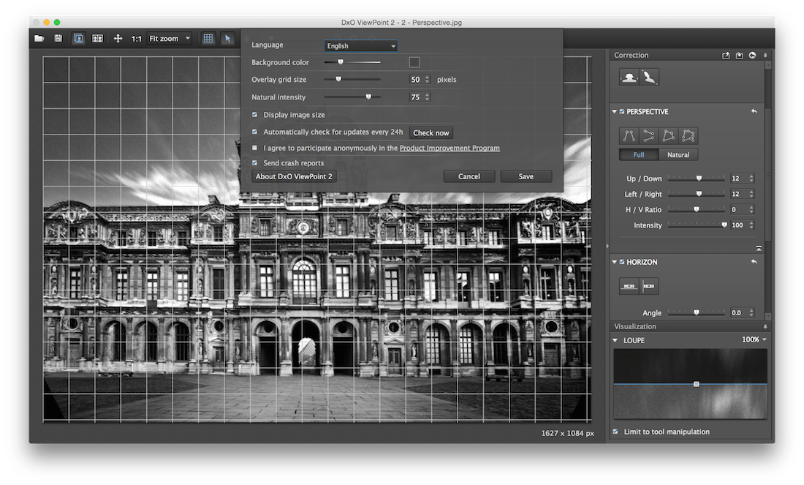Image resolution: width=804 pixels, height=485 pixels.
Task: Open an image file with the folder icon
Action: (39, 39)
